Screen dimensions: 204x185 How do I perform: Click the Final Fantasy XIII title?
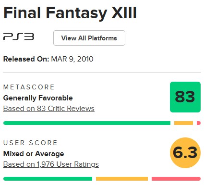pyautogui.click(x=70, y=13)
